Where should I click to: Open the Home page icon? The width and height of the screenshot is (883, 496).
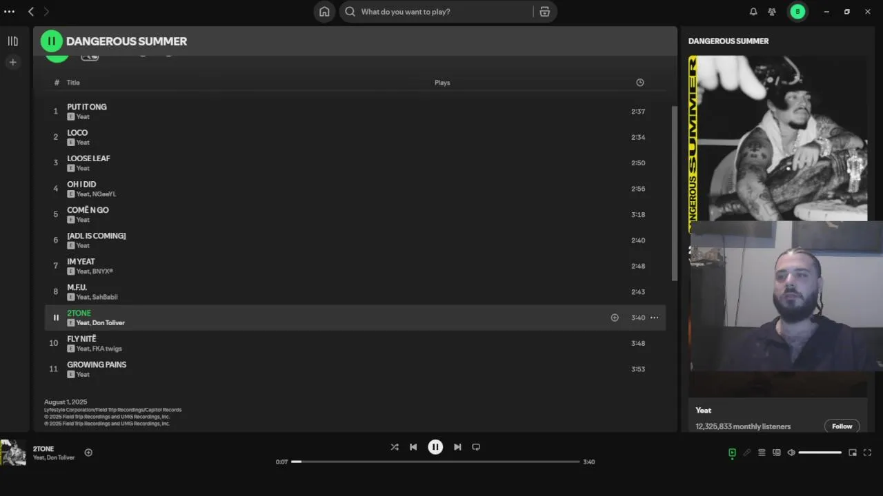(x=324, y=12)
